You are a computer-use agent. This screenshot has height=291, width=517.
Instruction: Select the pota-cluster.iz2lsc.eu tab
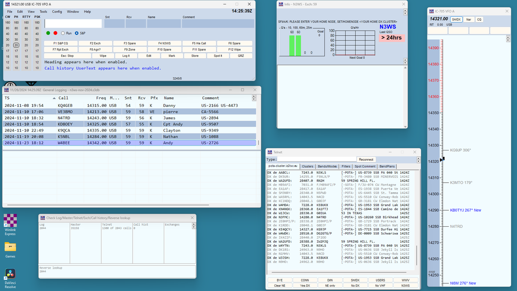[x=283, y=166]
